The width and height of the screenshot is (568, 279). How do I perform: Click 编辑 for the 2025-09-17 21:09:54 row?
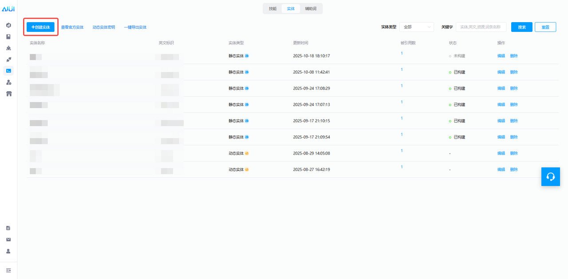point(501,137)
